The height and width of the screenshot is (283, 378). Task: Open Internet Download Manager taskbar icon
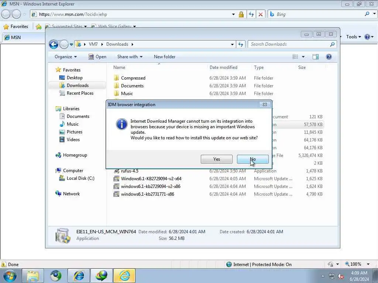coord(102,276)
